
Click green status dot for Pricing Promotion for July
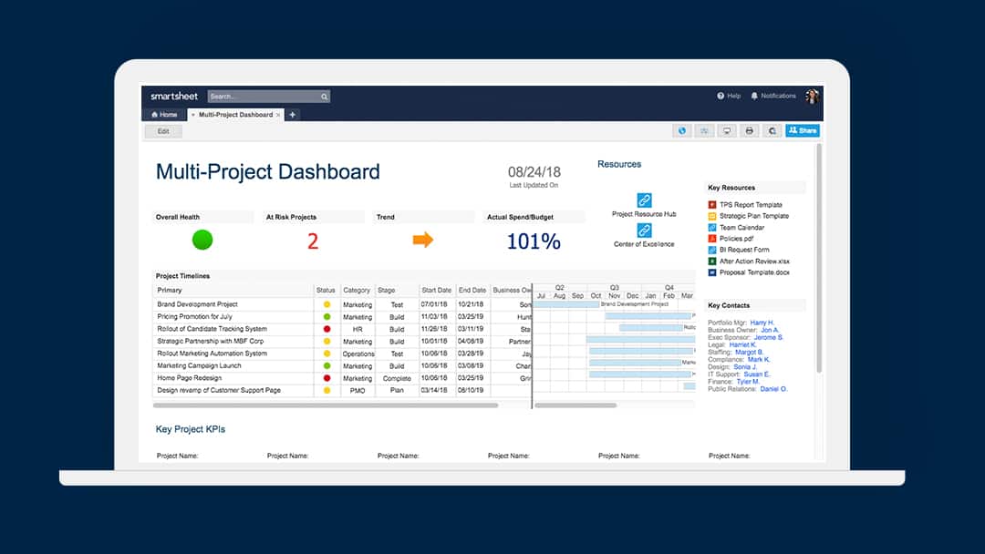[x=327, y=317]
